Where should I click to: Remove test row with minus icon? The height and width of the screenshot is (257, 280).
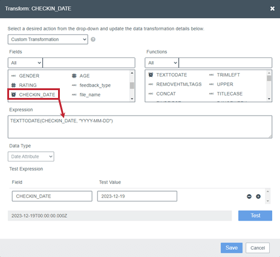249,197
